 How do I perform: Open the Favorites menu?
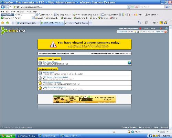(x=21, y=11)
